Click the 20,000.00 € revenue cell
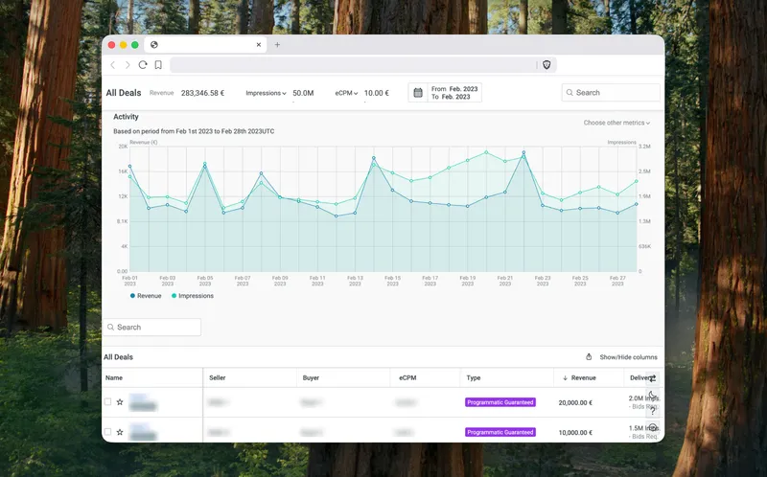 575,402
